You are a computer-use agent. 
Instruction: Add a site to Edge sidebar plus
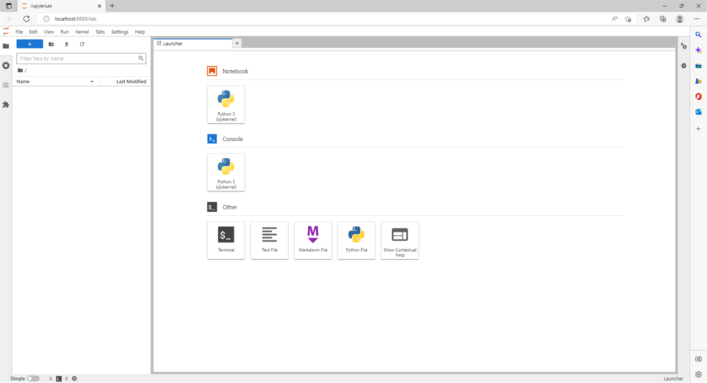click(x=698, y=129)
